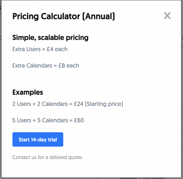Viewport: 183px width, 179px height.
Task: Click the (Starting price) note
Action: [x=104, y=104]
